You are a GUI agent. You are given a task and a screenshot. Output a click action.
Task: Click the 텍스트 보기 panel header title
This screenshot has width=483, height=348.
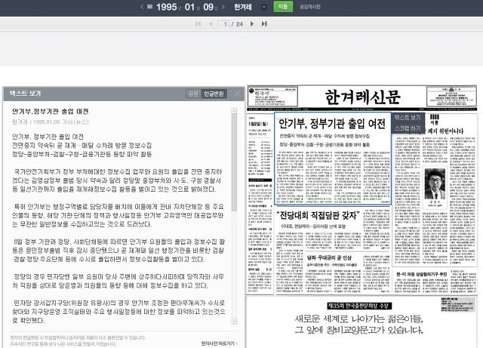click(x=25, y=94)
